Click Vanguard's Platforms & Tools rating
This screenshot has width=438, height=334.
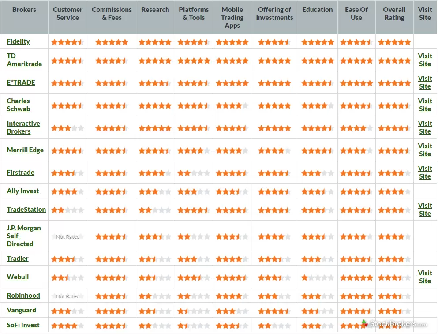[x=193, y=311]
